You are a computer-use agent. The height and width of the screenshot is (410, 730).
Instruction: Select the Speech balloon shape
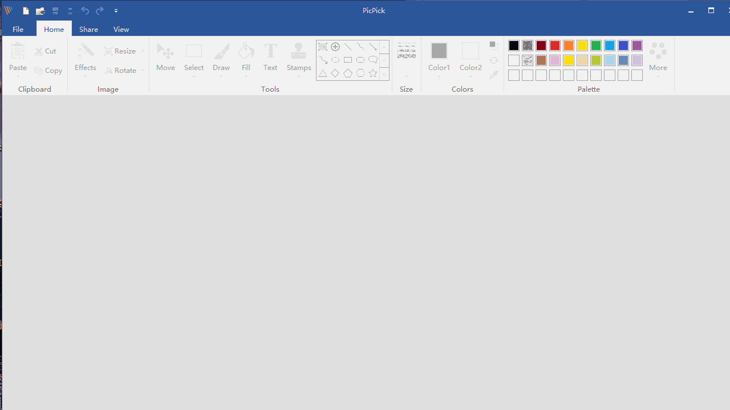[373, 60]
